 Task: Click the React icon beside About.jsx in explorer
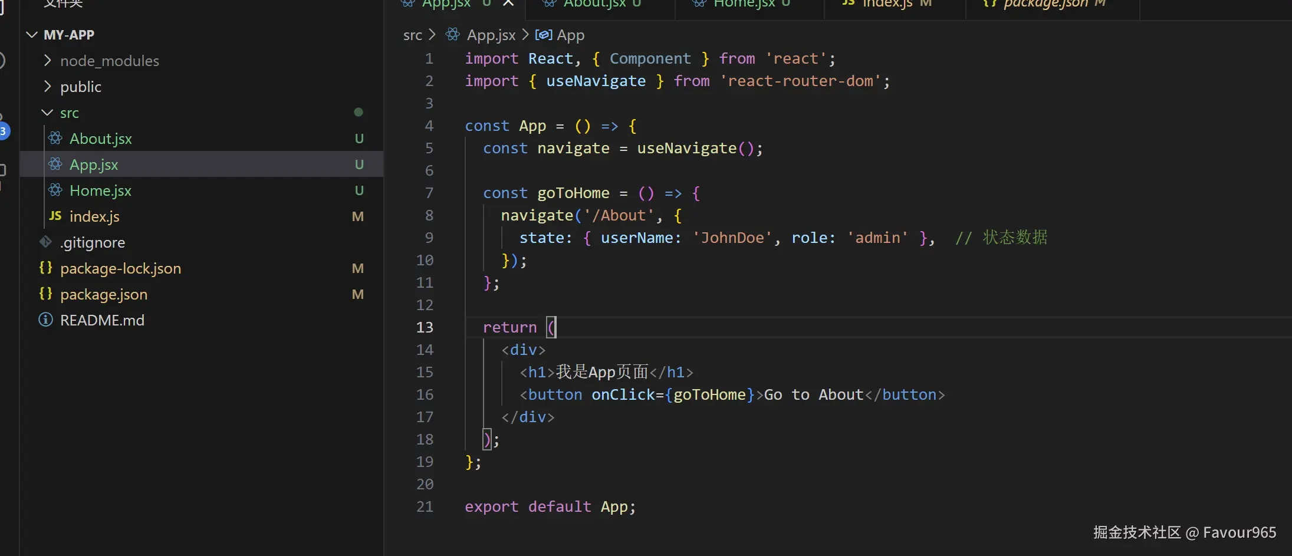tap(55, 139)
